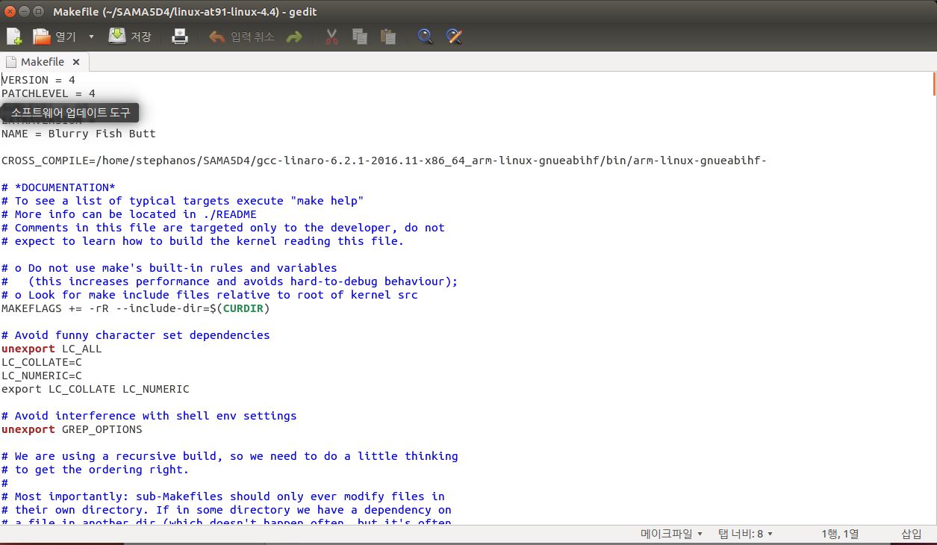Expand recent files dropdown next to 열기

pos(91,36)
